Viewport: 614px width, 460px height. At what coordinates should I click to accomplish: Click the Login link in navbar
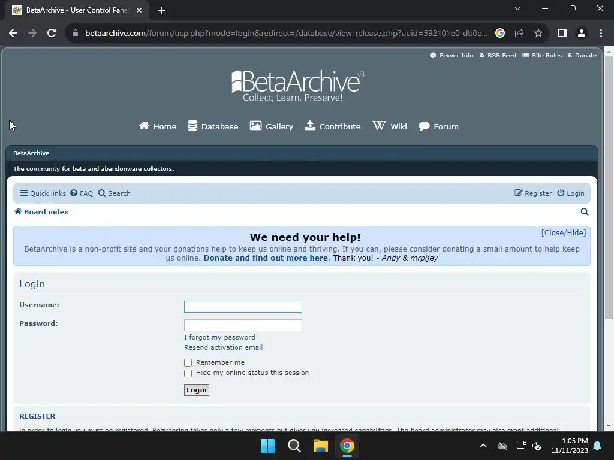(x=571, y=193)
